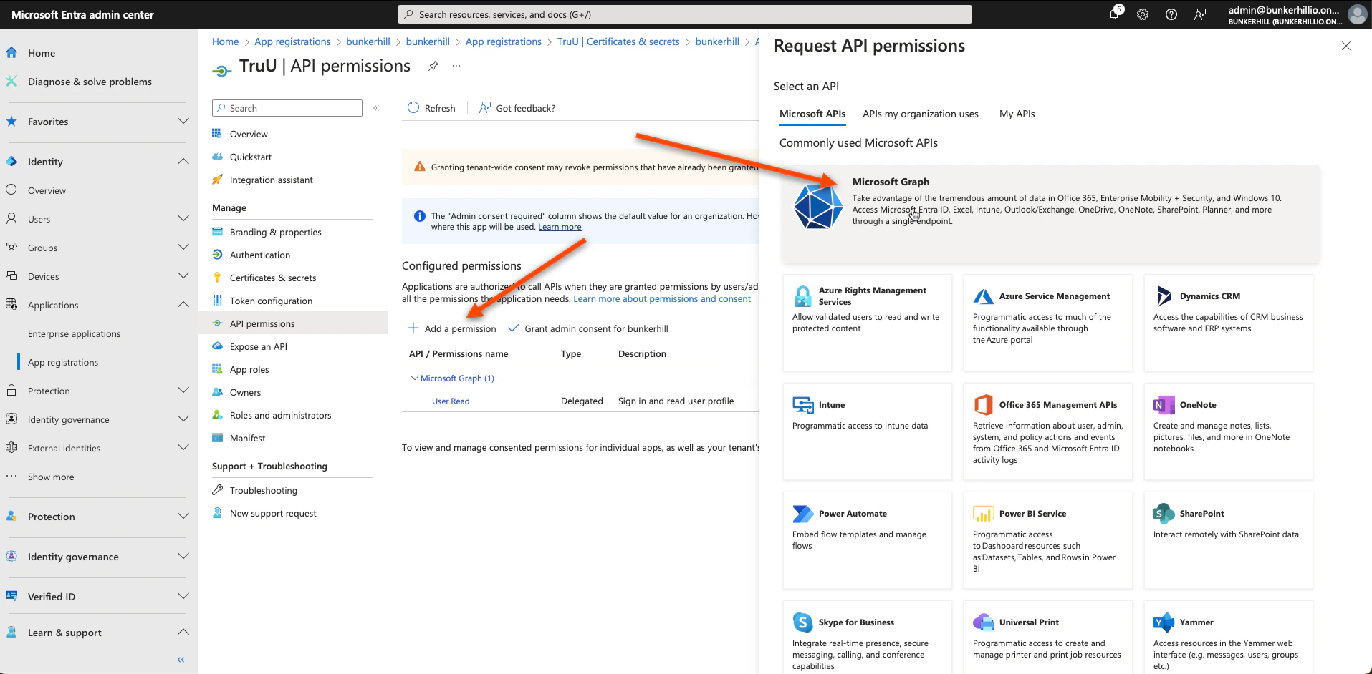Expand the Devices menu

183,275
